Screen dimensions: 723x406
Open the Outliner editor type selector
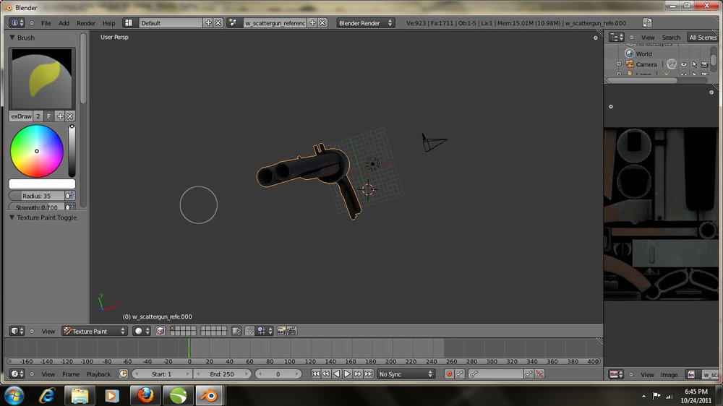(617, 38)
